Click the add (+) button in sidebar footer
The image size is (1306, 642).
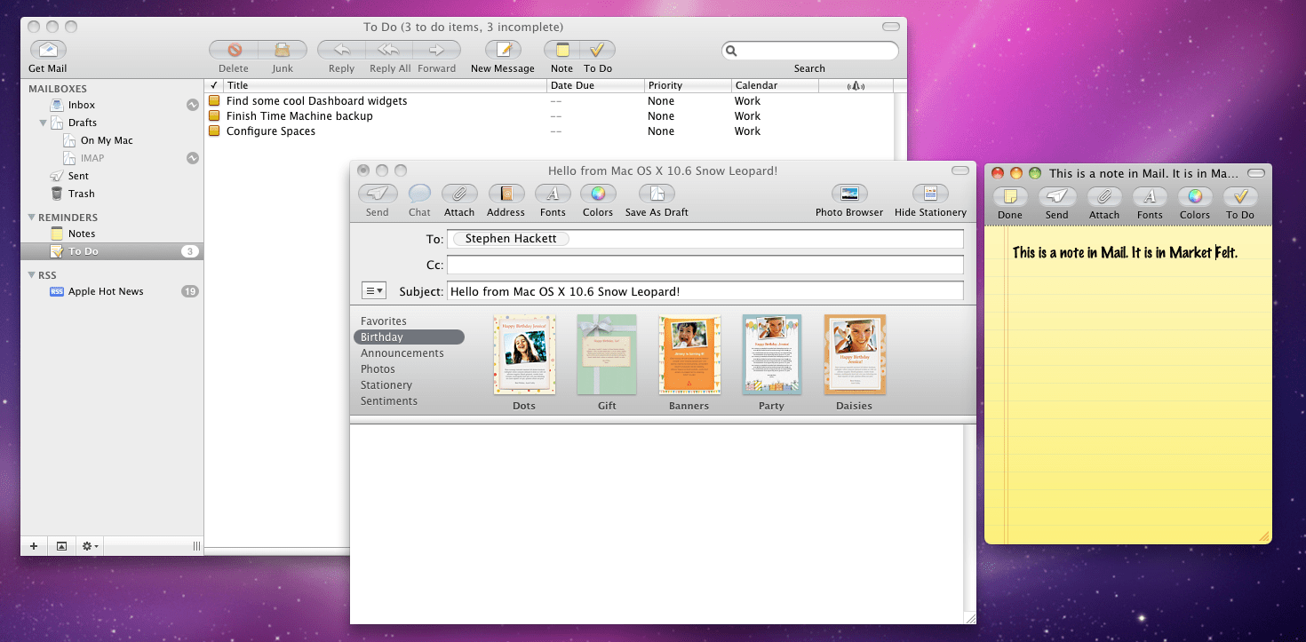[34, 546]
